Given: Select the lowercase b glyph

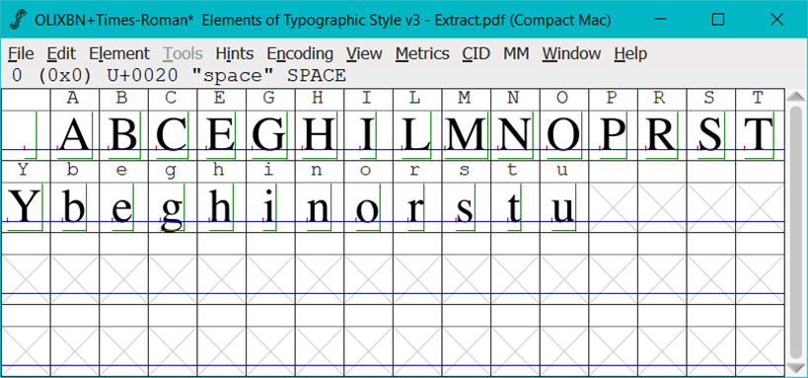Looking at the screenshot, I should pyautogui.click(x=75, y=207).
